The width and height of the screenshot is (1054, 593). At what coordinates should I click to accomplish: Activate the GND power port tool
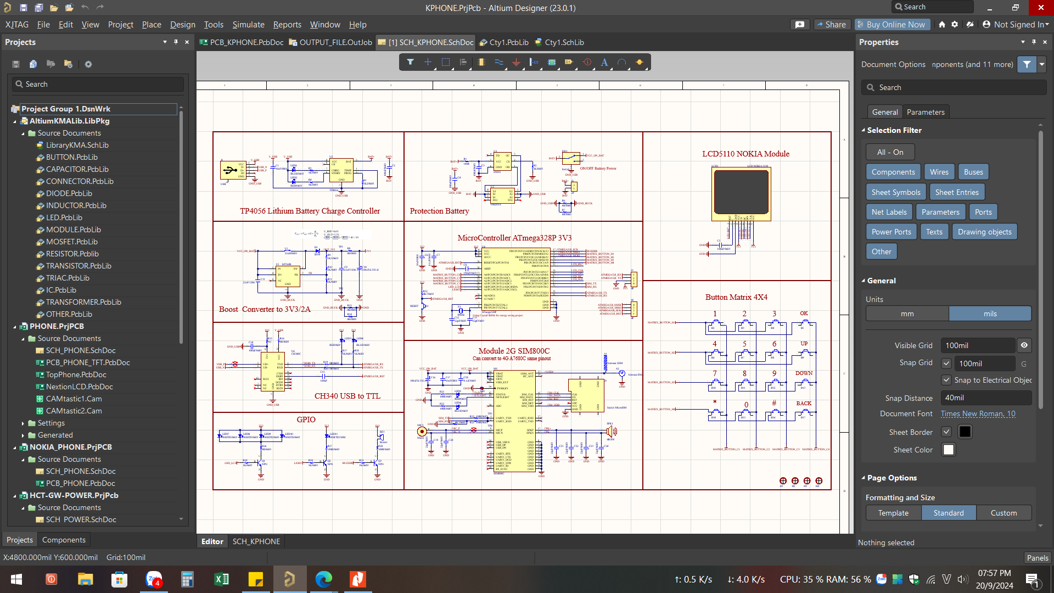[x=516, y=62]
